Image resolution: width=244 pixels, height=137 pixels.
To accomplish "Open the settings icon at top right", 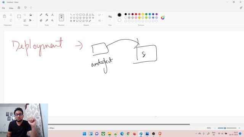I will click(x=241, y=8).
